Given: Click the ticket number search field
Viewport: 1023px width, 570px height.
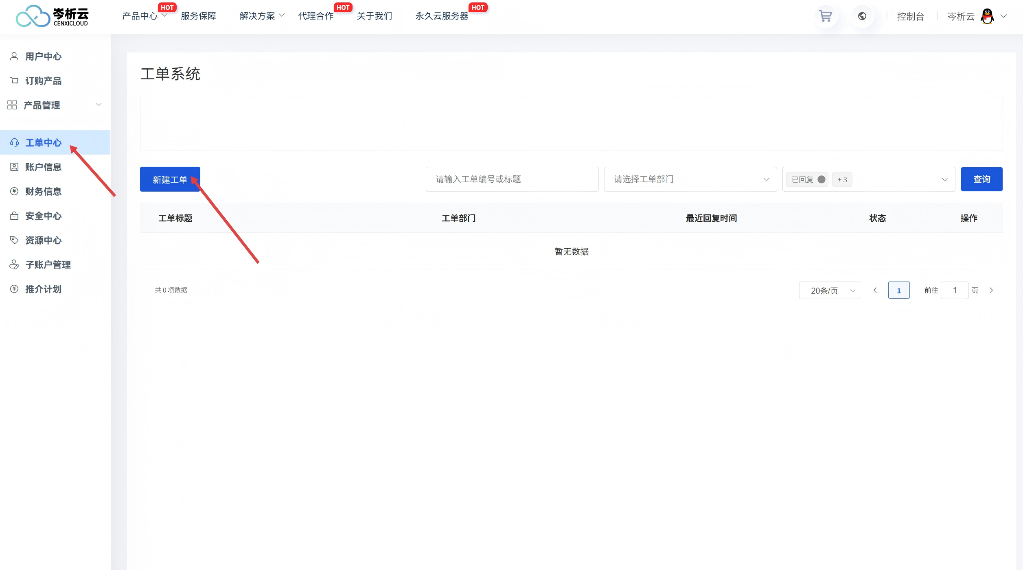Looking at the screenshot, I should pos(512,179).
